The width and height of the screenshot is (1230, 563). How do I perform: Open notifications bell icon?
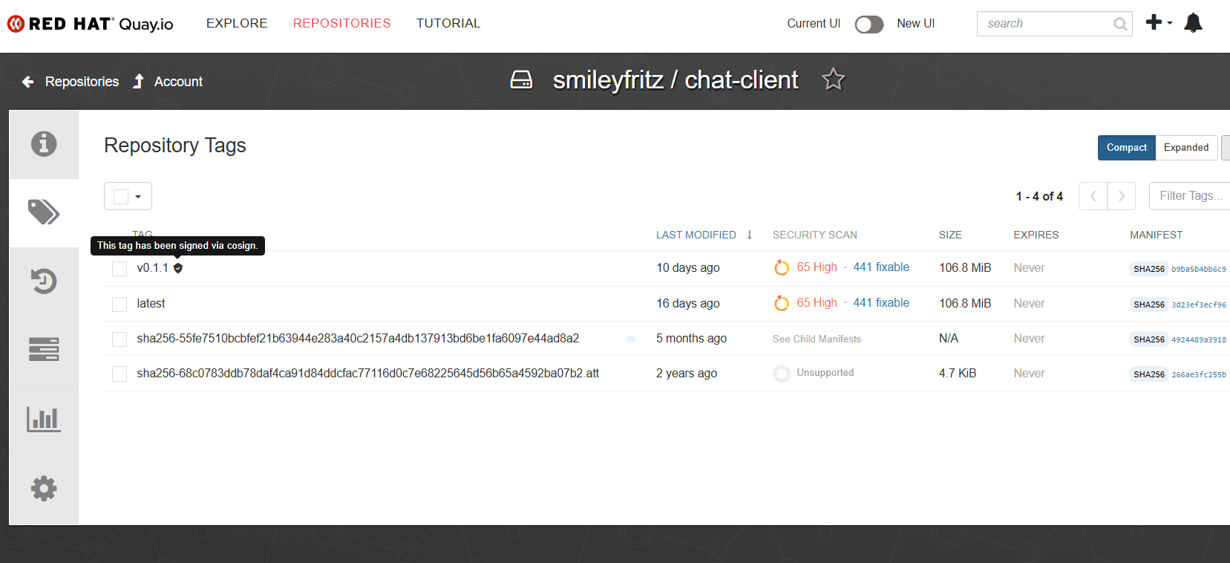tap(1193, 23)
